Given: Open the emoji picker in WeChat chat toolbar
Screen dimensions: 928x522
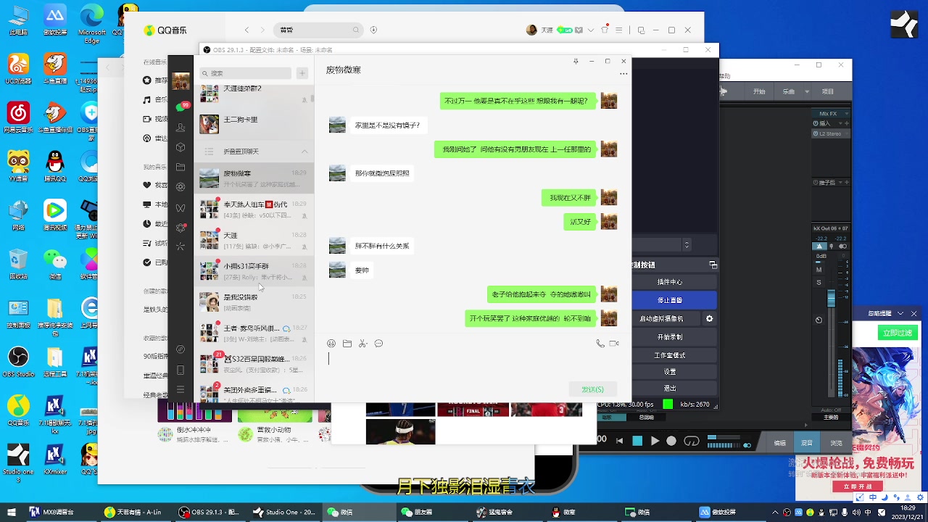Looking at the screenshot, I should pyautogui.click(x=331, y=344).
